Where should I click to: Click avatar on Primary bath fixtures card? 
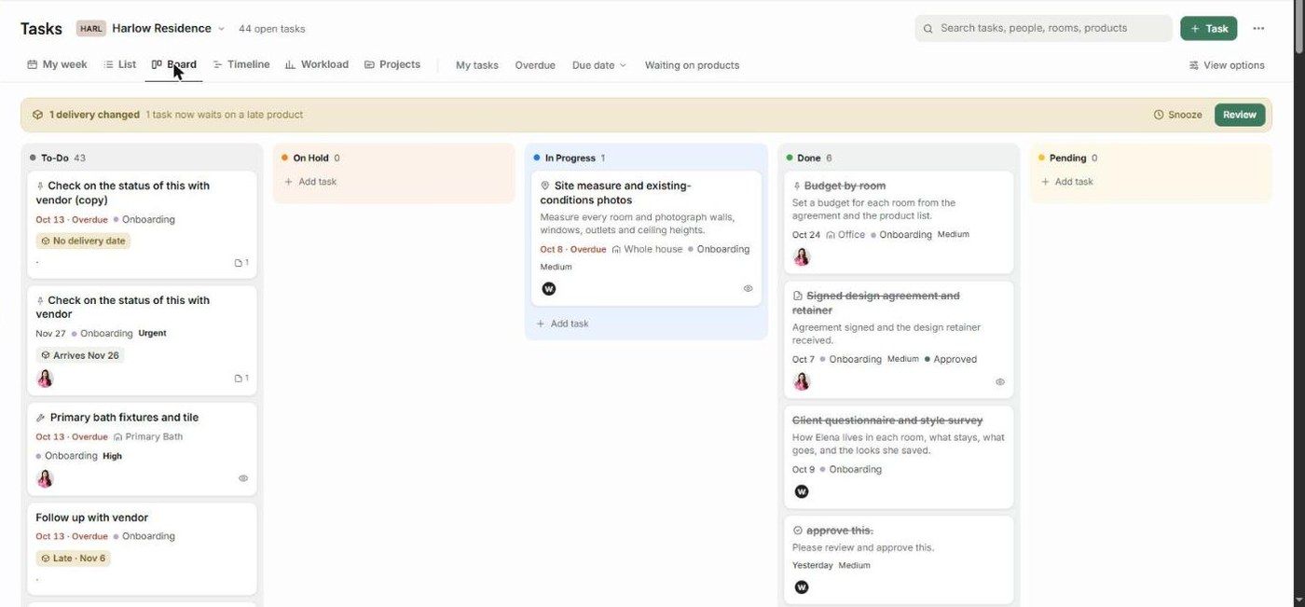(x=45, y=478)
